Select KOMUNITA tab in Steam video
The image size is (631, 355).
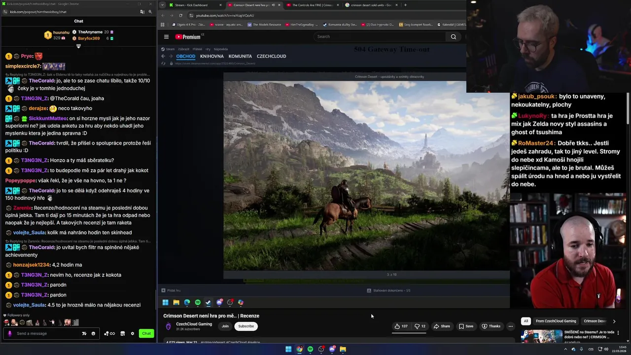(240, 56)
